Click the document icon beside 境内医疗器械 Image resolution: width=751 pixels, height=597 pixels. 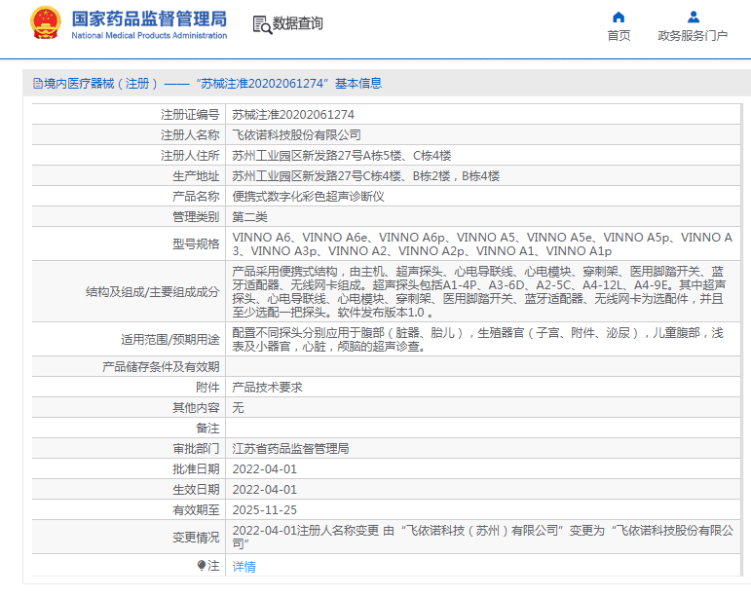point(38,84)
